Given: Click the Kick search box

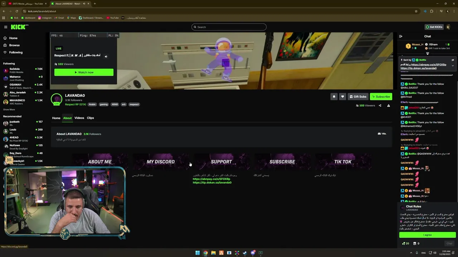Looking at the screenshot, I should click(x=229, y=27).
